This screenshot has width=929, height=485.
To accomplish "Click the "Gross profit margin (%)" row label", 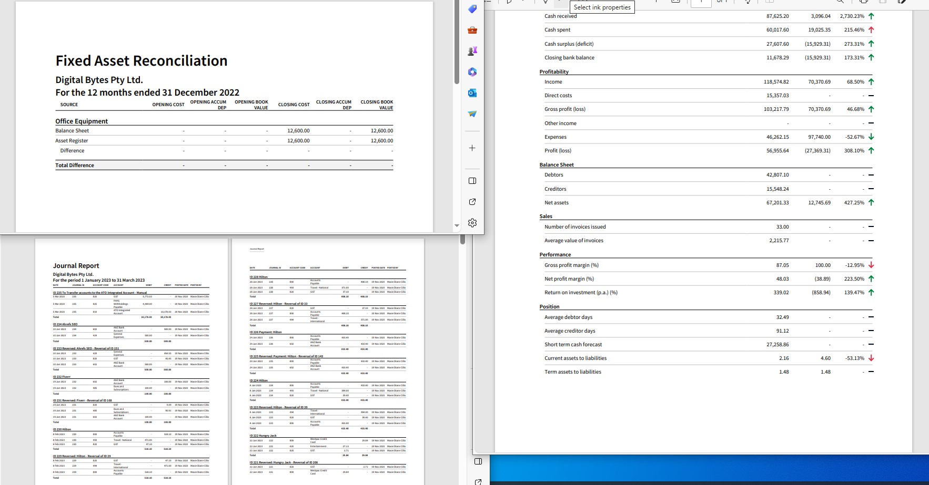I will click(572, 265).
